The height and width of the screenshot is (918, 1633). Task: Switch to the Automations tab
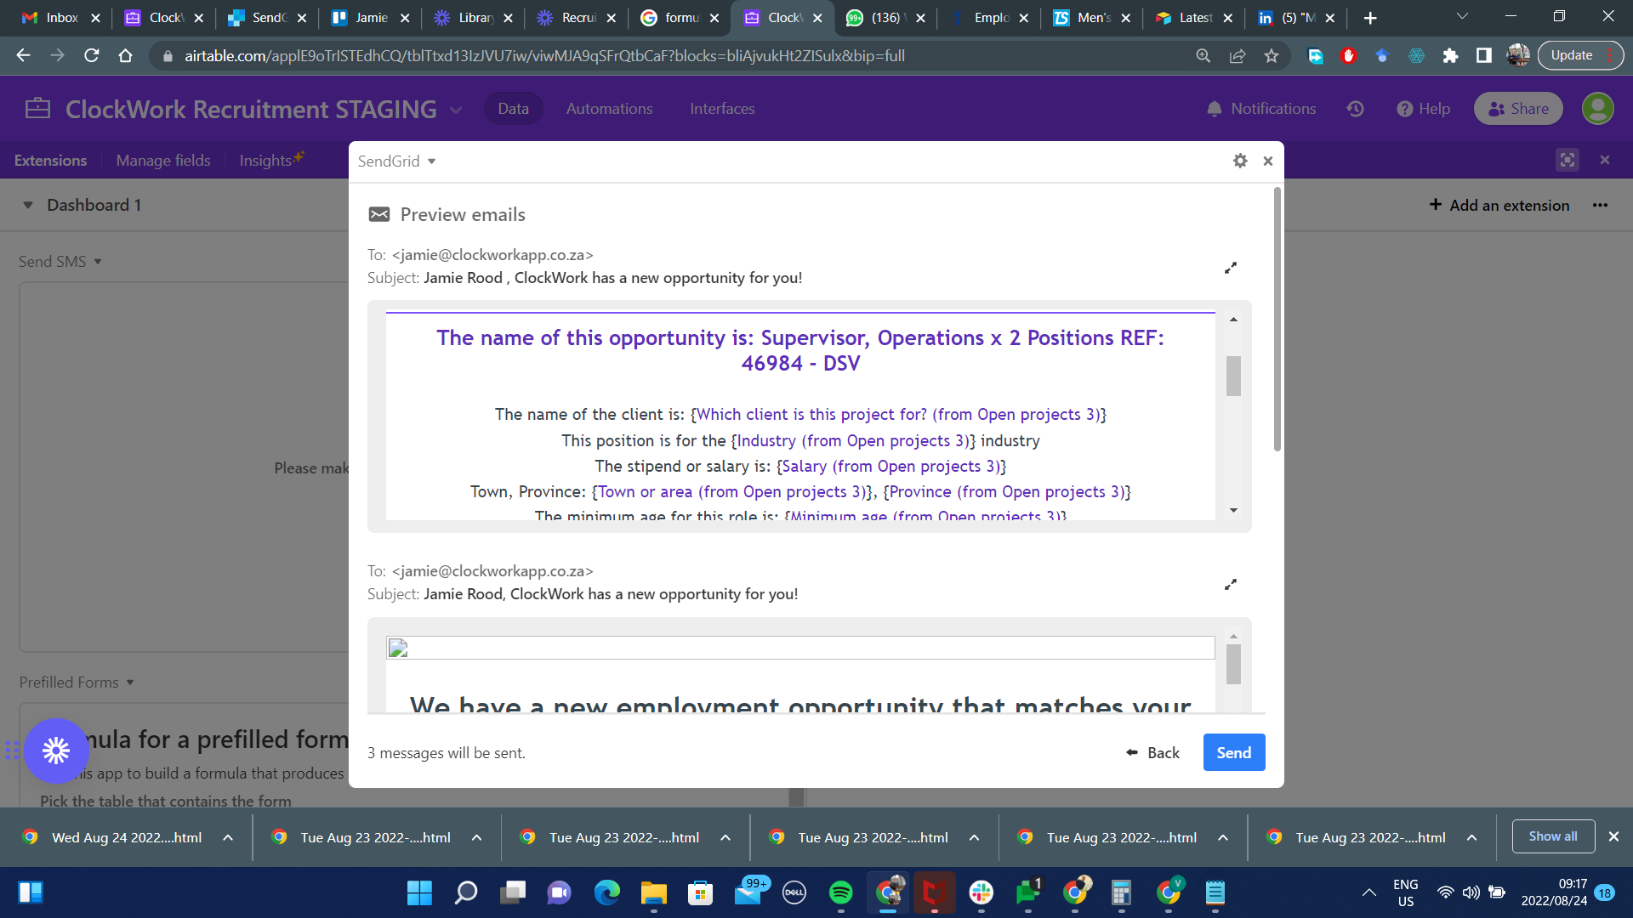coord(609,109)
